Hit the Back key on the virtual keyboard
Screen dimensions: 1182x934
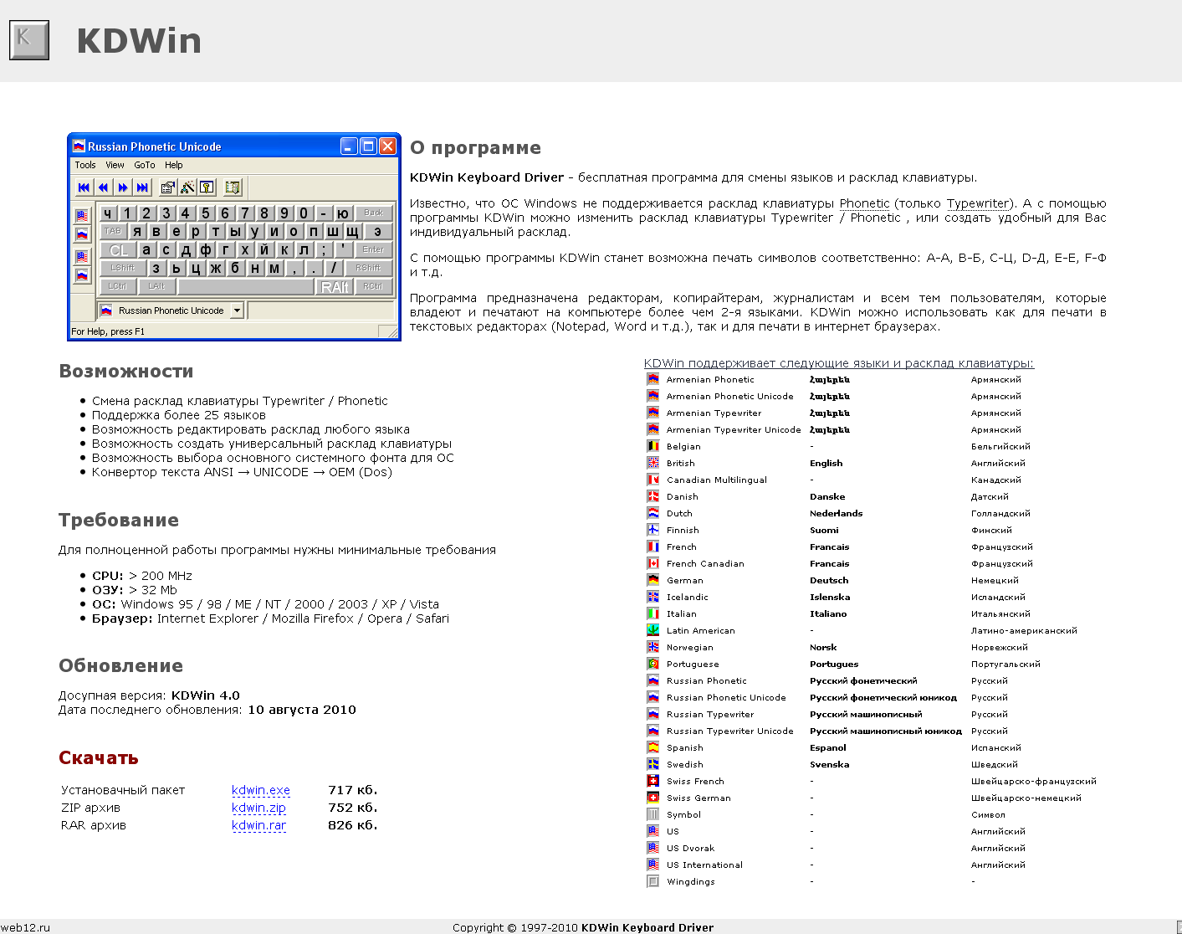(373, 213)
